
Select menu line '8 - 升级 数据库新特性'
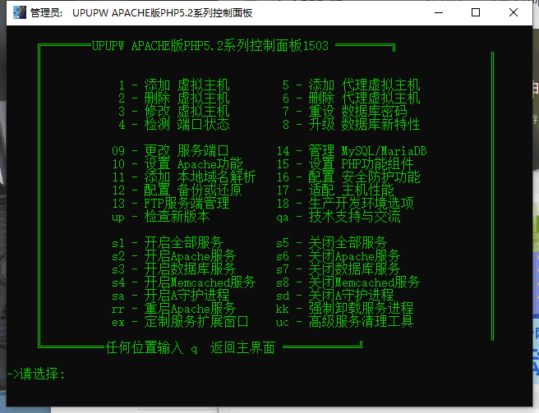coord(352,124)
